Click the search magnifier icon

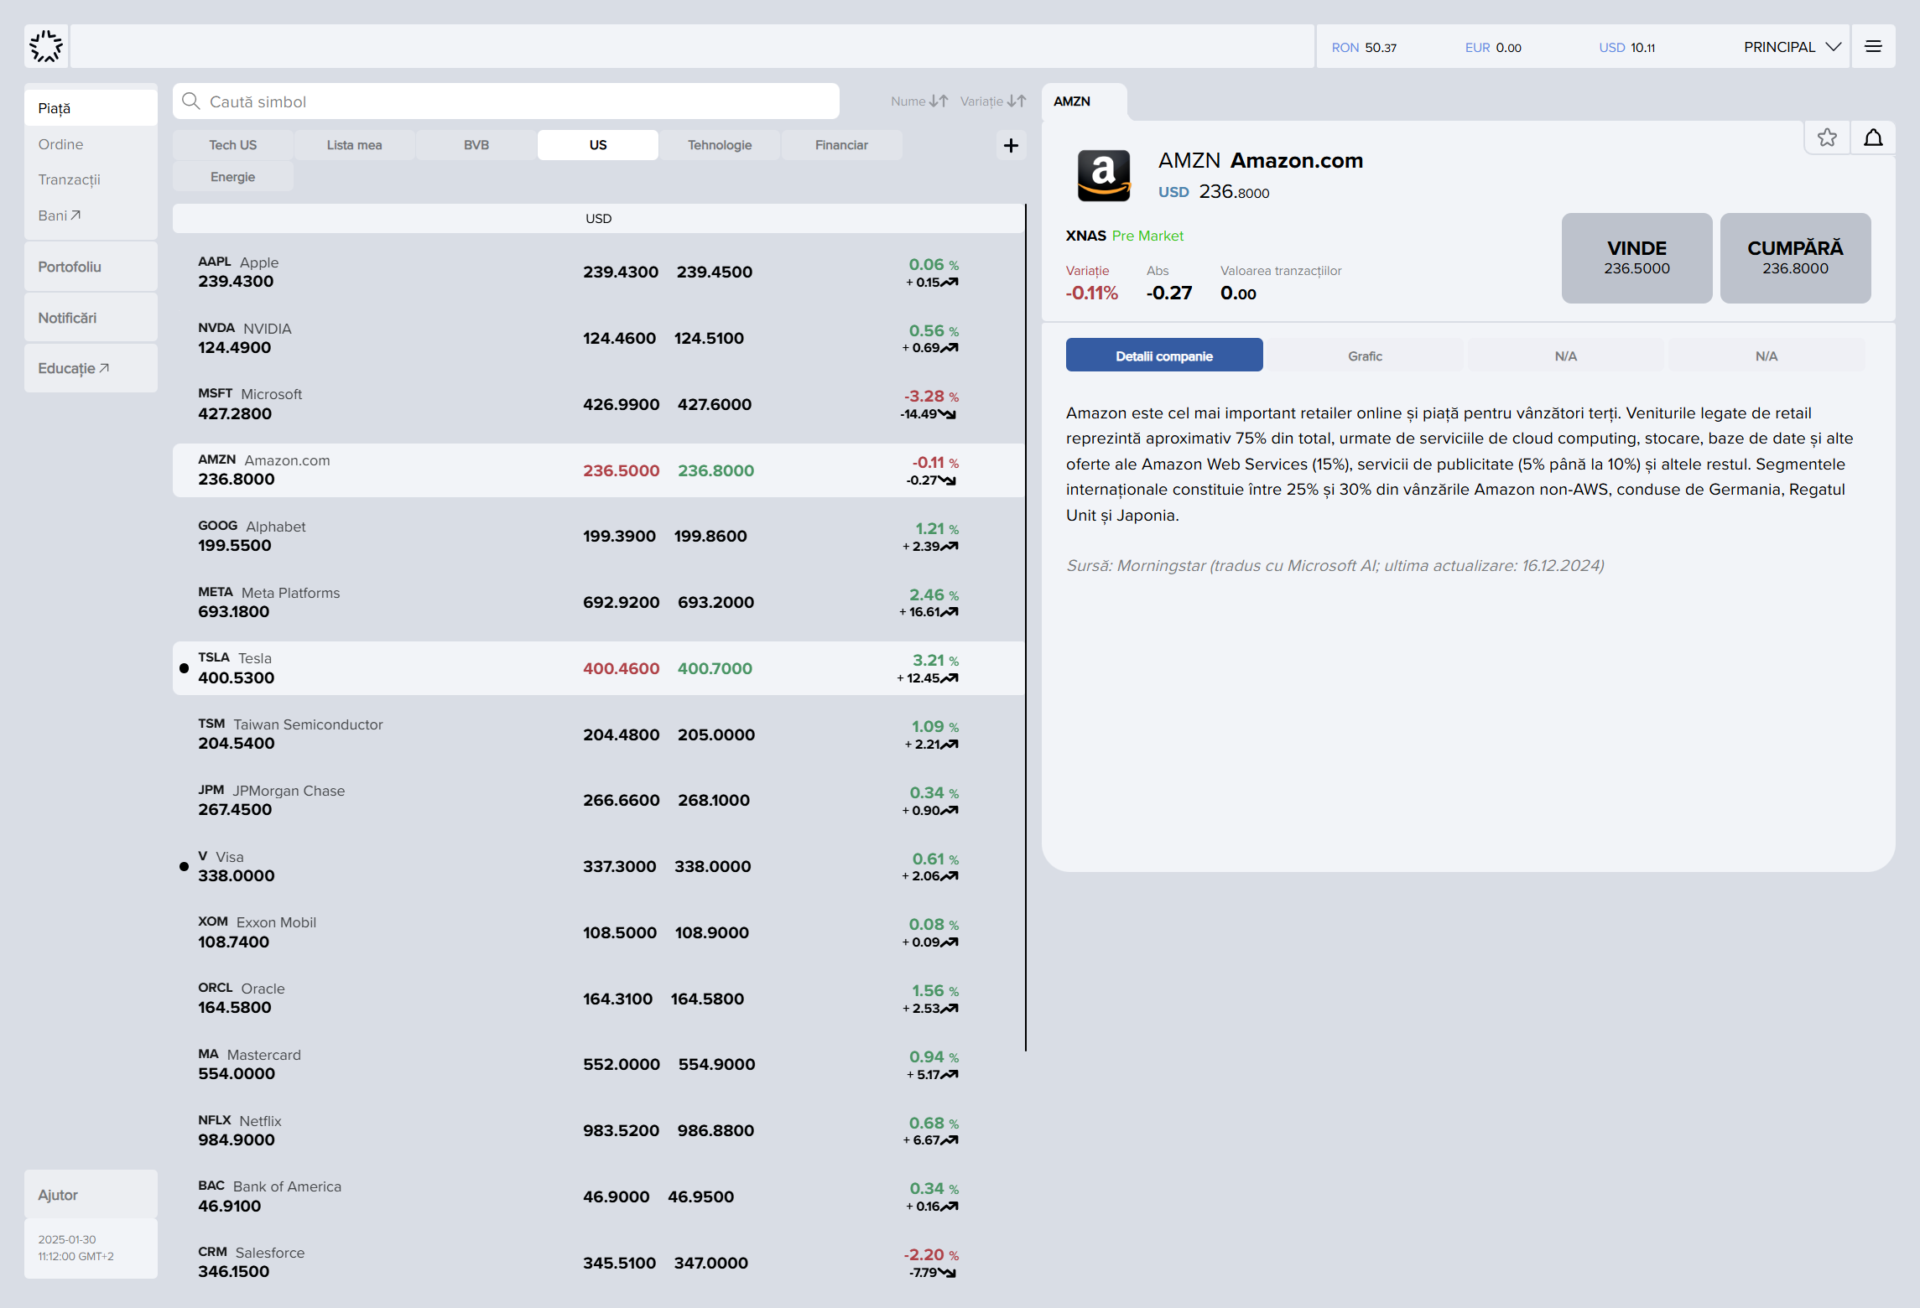click(191, 101)
